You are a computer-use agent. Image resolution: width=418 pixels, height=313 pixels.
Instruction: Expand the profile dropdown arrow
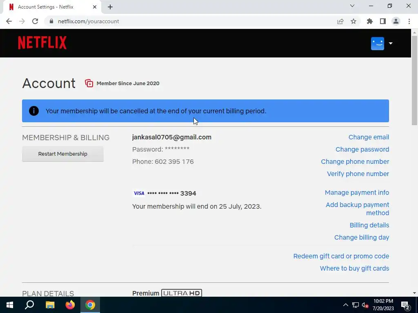[x=391, y=43]
